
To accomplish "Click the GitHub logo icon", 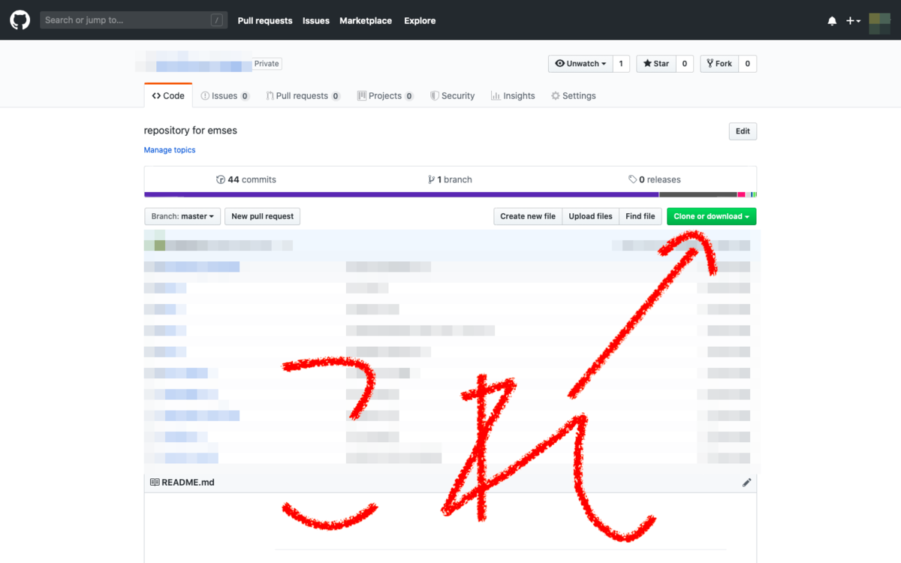I will [x=20, y=20].
